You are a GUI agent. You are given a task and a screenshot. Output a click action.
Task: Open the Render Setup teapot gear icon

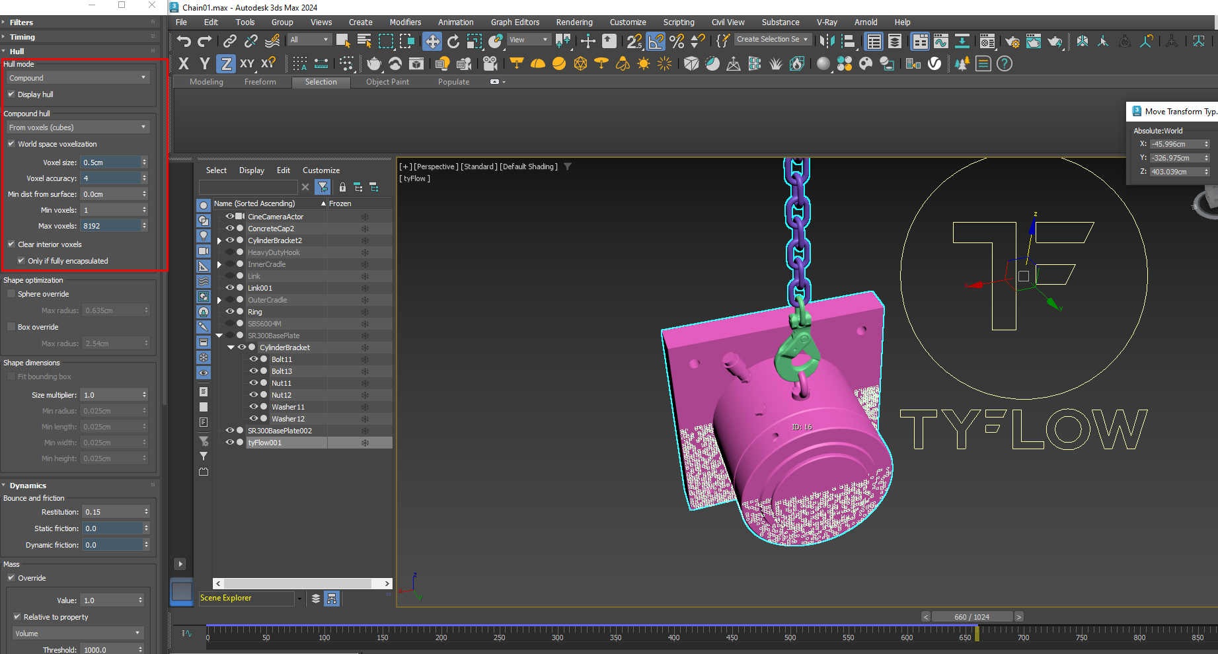coord(1012,42)
